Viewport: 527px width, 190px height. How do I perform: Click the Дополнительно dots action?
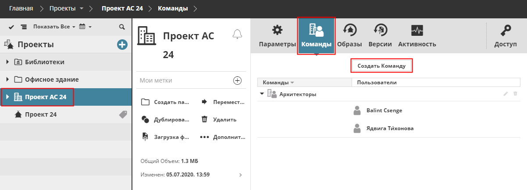tap(223, 137)
